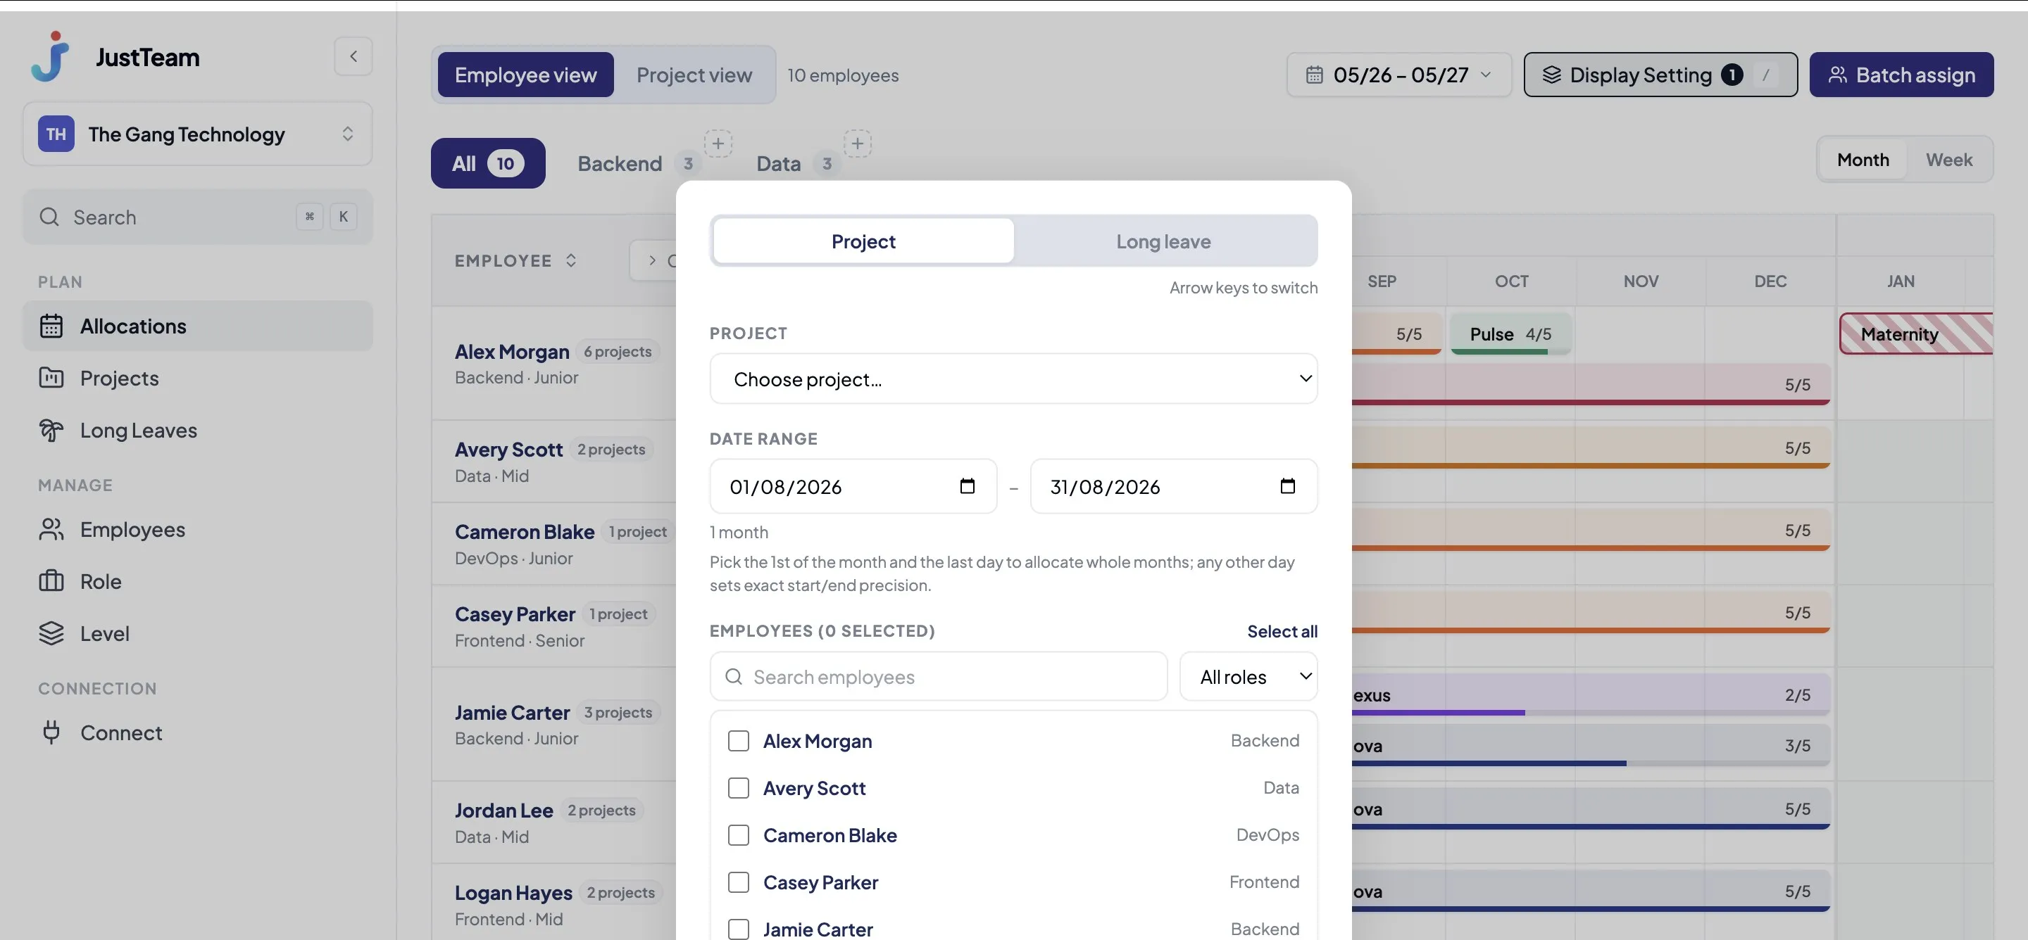Switch timeline to Week view
2028x940 pixels.
[1948, 160]
